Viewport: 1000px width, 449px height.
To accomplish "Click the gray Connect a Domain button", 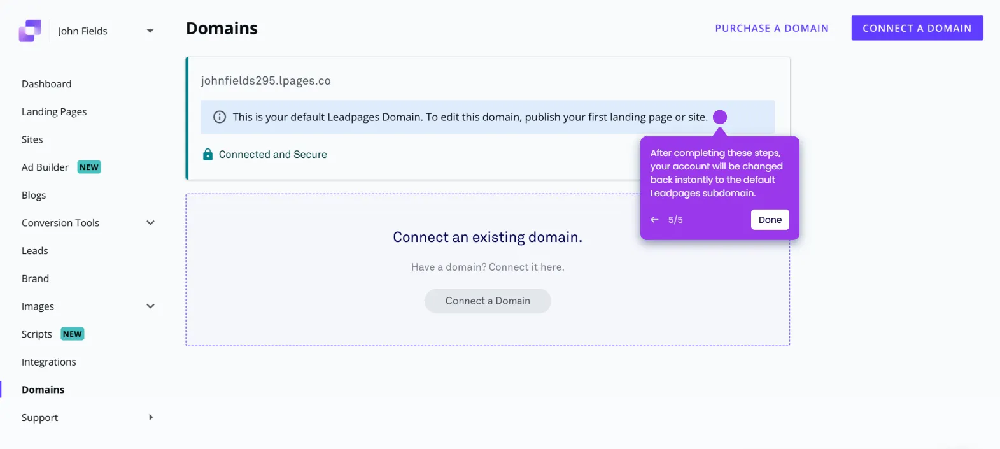I will (x=488, y=301).
